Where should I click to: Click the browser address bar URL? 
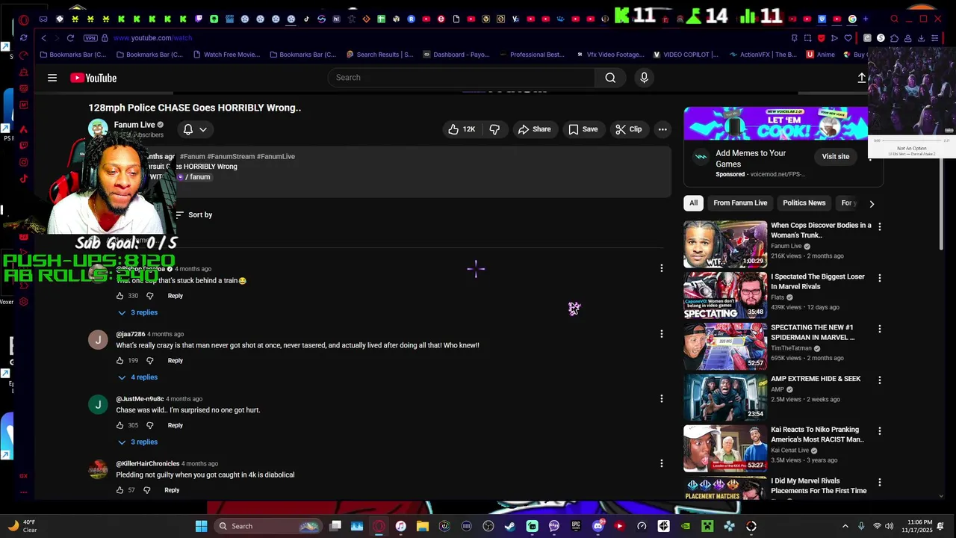click(153, 37)
